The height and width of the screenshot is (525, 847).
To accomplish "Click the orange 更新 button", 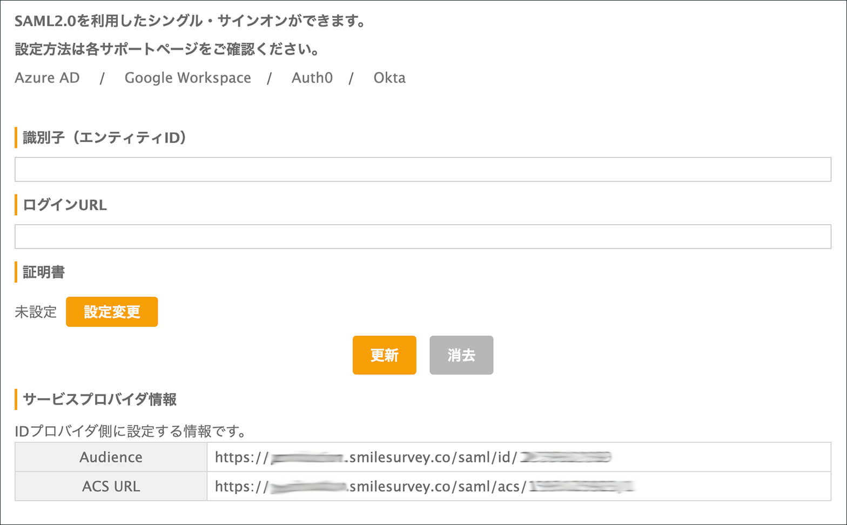I will coord(384,355).
